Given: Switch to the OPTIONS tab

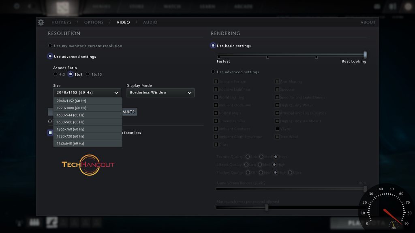Looking at the screenshot, I should point(94,22).
